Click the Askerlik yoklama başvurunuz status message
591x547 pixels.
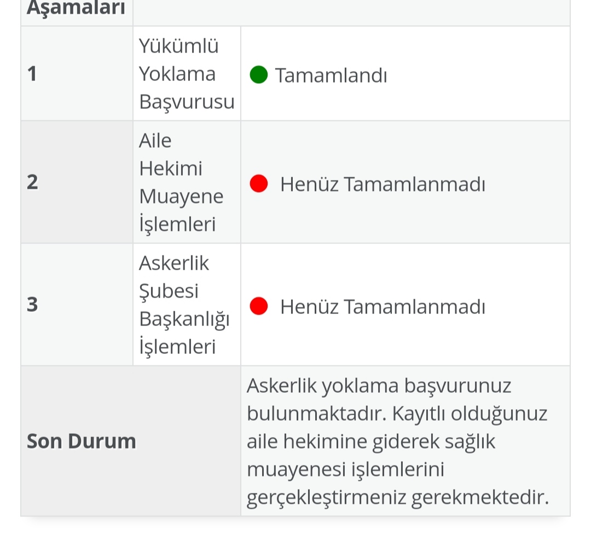[398, 441]
